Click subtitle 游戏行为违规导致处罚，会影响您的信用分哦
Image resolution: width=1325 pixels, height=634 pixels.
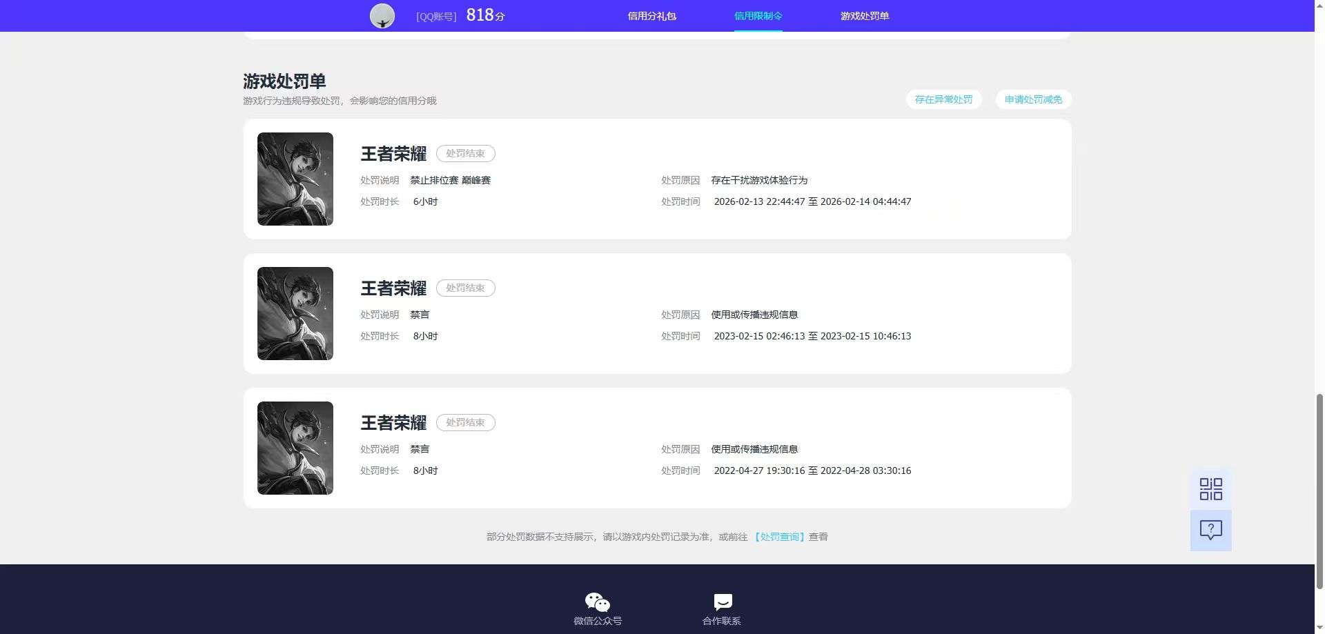click(x=340, y=101)
